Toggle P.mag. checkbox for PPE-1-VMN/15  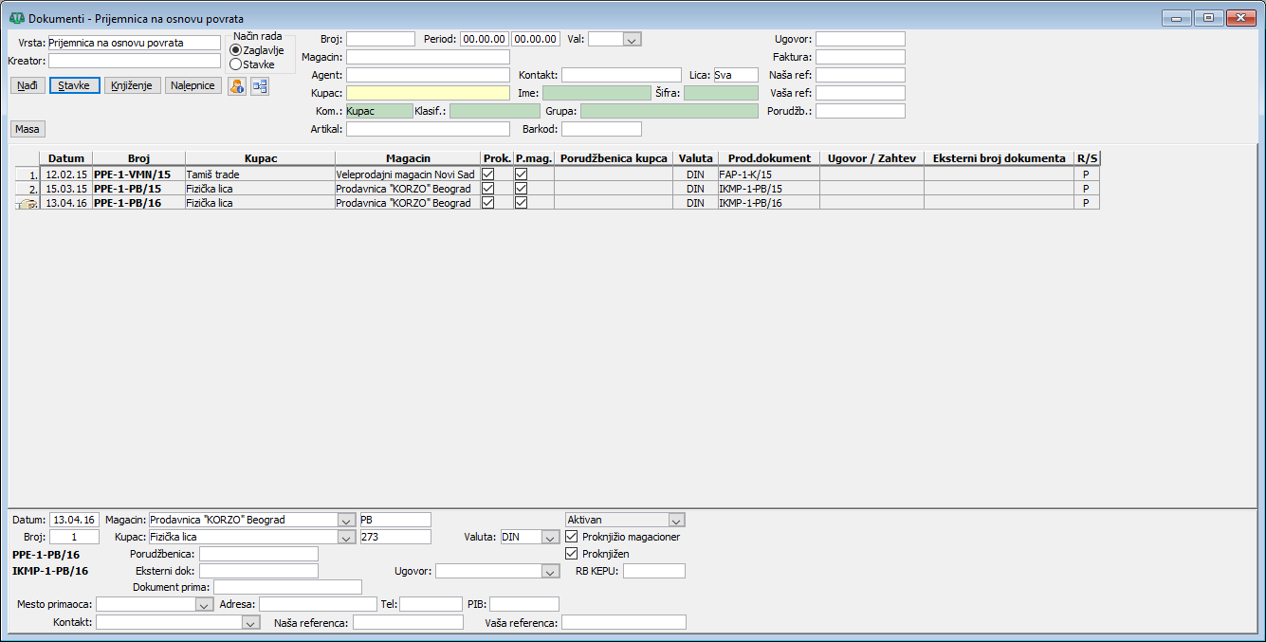tap(521, 174)
